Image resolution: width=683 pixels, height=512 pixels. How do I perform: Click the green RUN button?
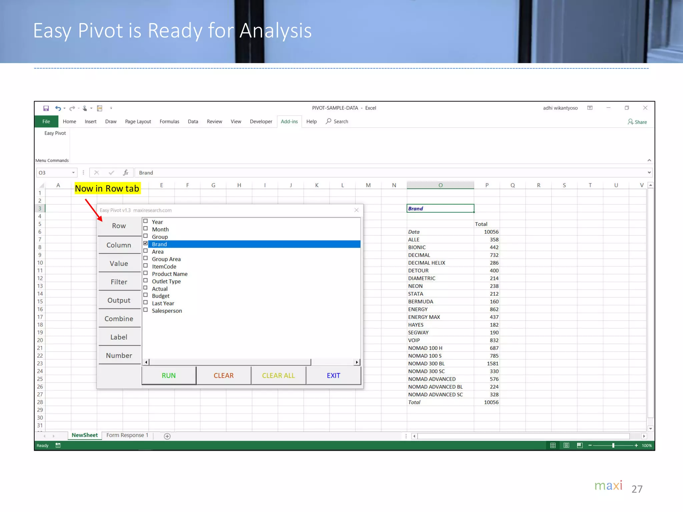pos(169,376)
